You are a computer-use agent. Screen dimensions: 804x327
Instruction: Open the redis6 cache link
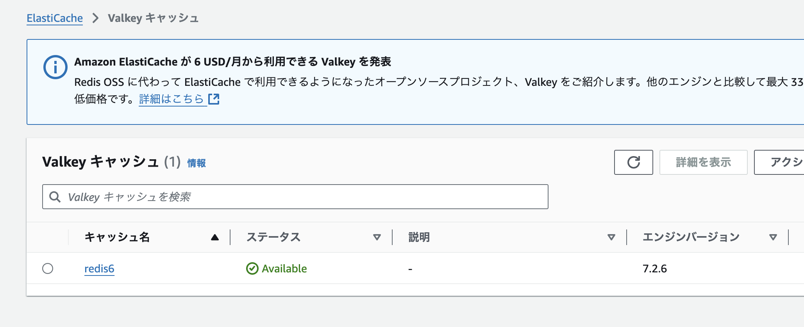[x=99, y=268]
